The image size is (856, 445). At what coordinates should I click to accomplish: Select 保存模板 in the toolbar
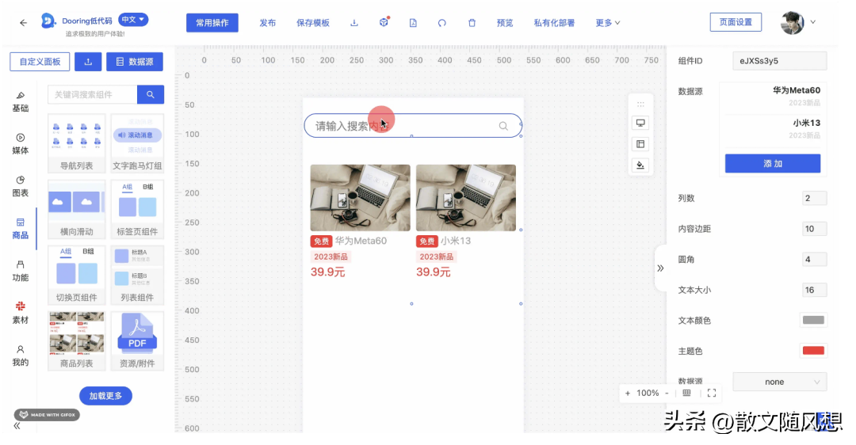313,23
